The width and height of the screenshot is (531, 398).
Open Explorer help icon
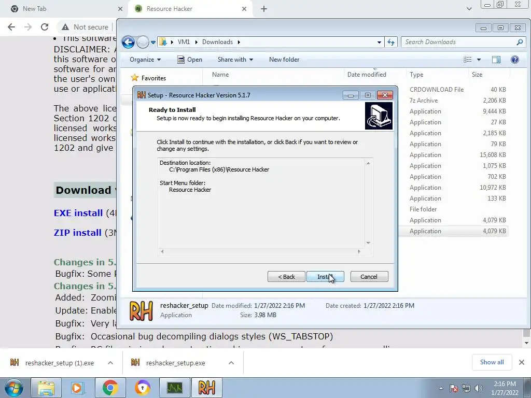click(x=515, y=60)
